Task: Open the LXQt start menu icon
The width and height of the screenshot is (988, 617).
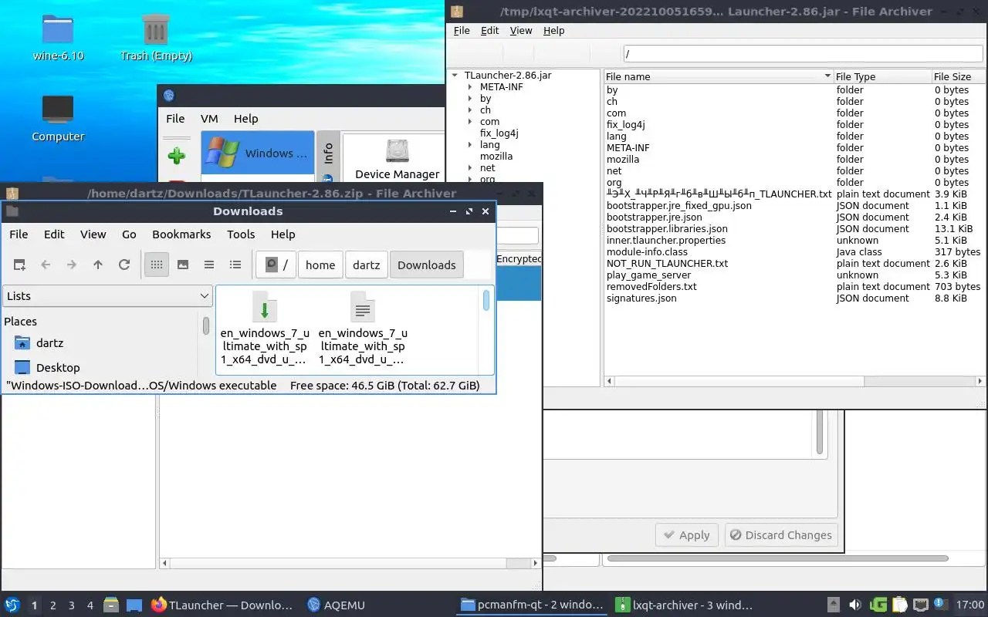Action: pyautogui.click(x=12, y=605)
